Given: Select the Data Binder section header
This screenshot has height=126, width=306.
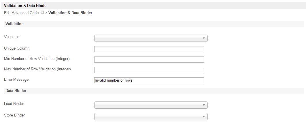Looking at the screenshot, I should pyautogui.click(x=16, y=91).
